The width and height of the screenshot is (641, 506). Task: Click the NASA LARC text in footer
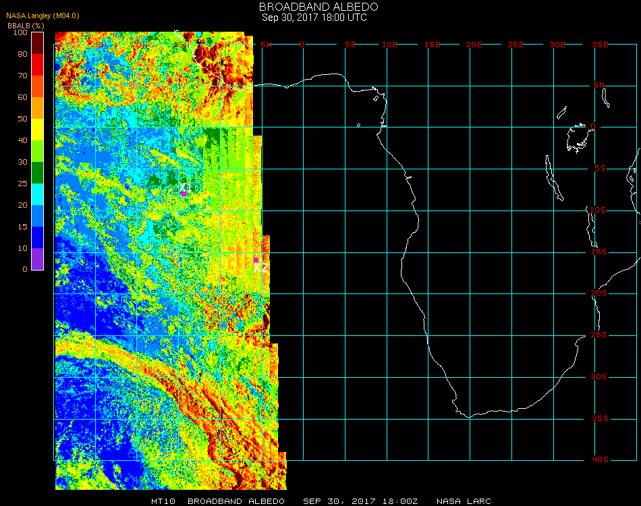(464, 501)
